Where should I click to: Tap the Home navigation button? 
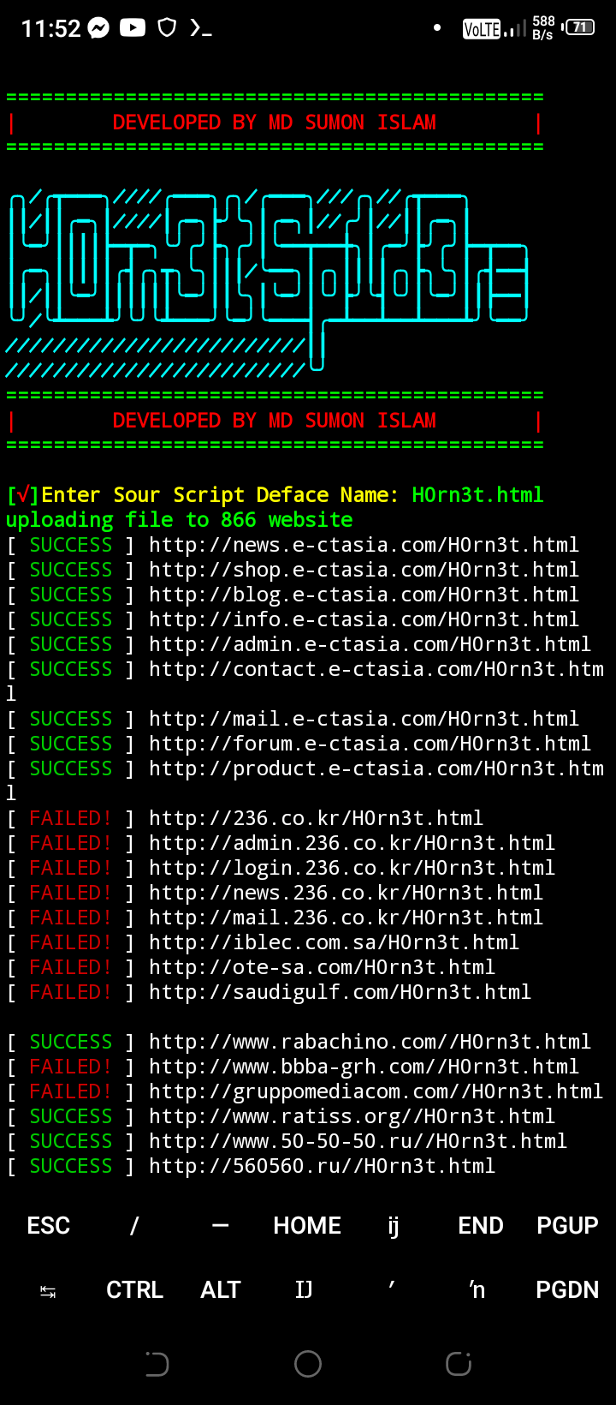tap(307, 1363)
